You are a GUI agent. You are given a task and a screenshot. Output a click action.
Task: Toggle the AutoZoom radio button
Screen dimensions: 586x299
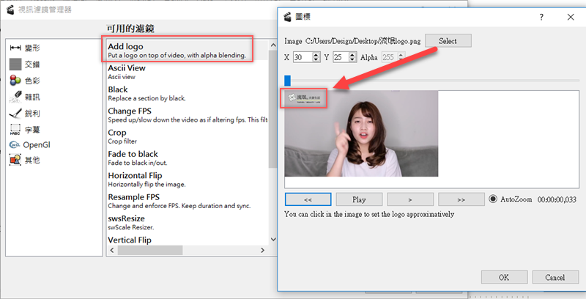point(493,199)
